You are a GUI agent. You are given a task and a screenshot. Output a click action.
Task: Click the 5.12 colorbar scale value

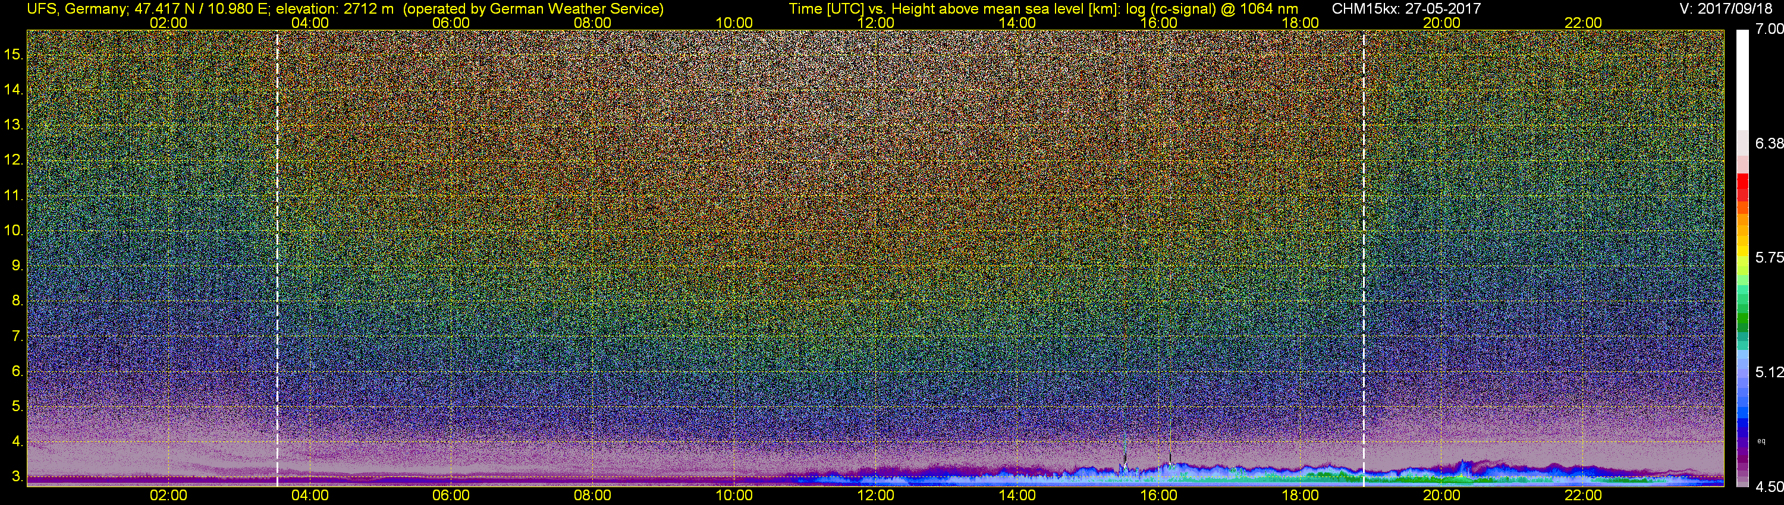coord(1770,372)
